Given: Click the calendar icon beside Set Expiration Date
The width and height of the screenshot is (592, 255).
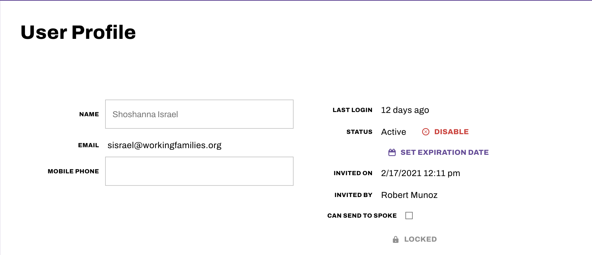Looking at the screenshot, I should coord(392,152).
